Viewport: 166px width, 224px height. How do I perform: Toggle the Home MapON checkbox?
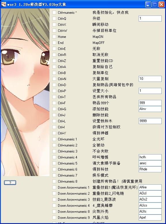click(54, 37)
